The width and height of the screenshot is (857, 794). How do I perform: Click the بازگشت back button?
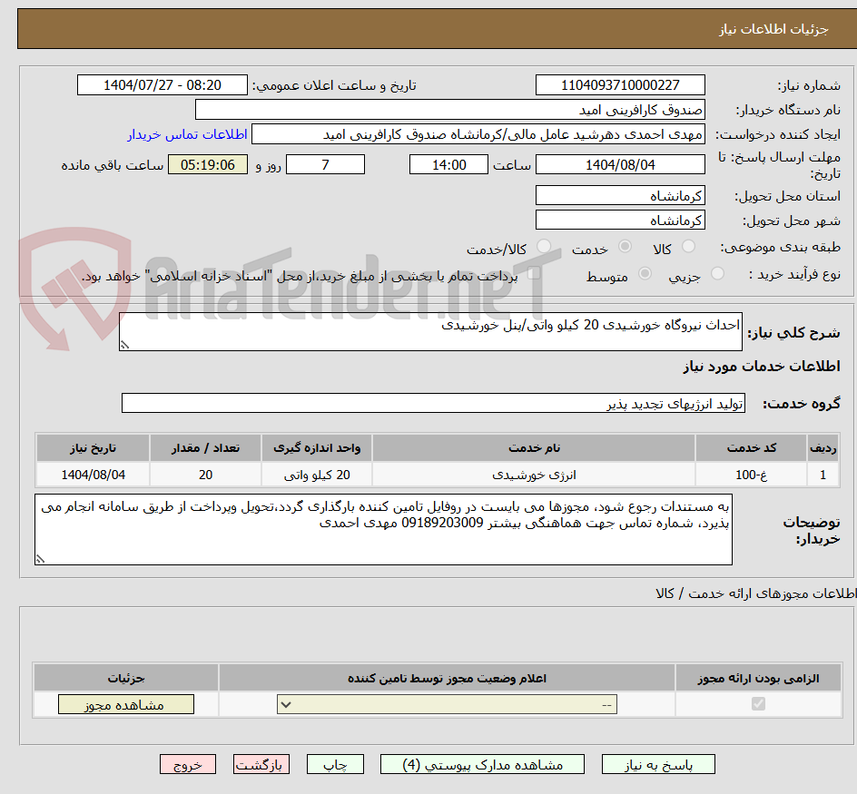(261, 763)
